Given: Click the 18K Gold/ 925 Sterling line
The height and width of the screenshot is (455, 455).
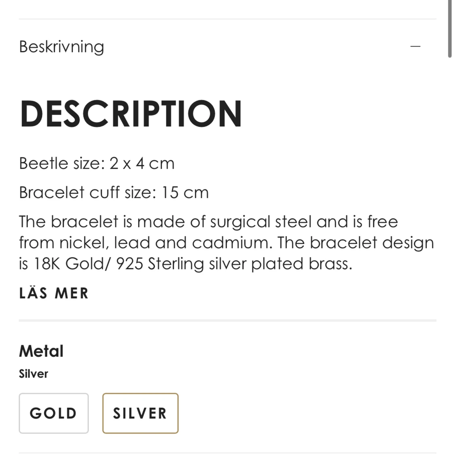Looking at the screenshot, I should coord(186,264).
